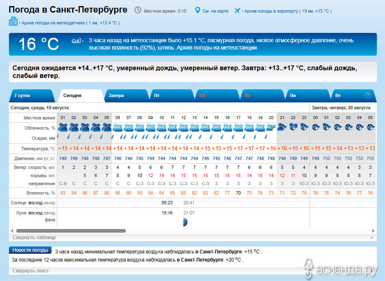This screenshot has width=385, height=281.
Task: Open the Завтра tab
Action: point(126,96)
